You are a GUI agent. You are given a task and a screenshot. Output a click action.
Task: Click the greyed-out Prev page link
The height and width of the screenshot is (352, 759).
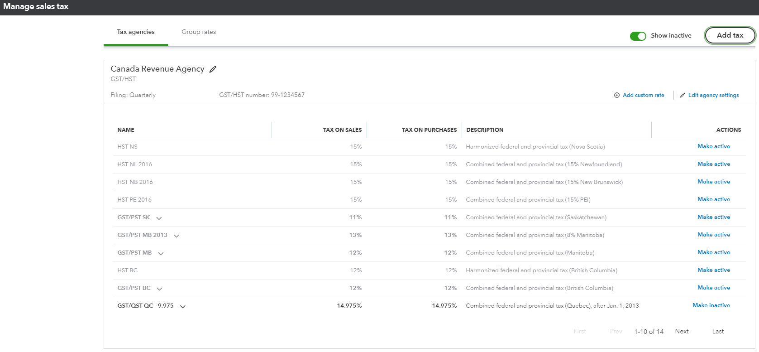(x=616, y=332)
